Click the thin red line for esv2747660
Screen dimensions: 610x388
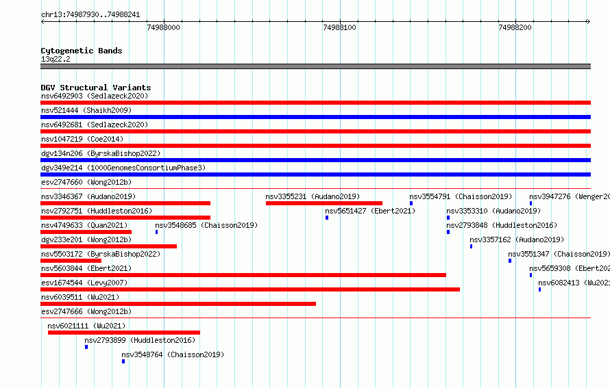[x=315, y=188]
